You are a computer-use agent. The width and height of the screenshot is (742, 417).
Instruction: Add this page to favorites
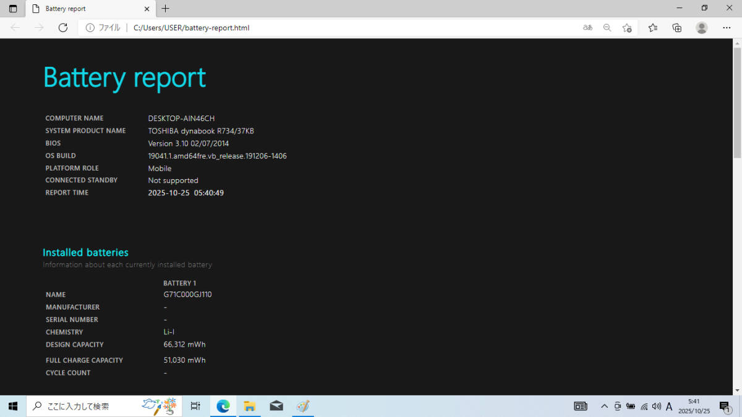pyautogui.click(x=627, y=28)
